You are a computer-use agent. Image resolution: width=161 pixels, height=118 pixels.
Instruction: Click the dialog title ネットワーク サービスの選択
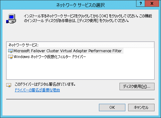(x=80, y=5)
